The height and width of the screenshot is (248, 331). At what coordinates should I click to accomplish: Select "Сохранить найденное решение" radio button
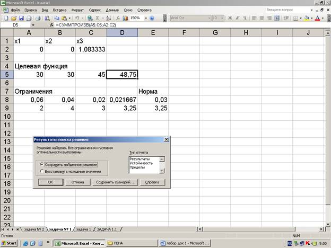[x=42, y=164]
